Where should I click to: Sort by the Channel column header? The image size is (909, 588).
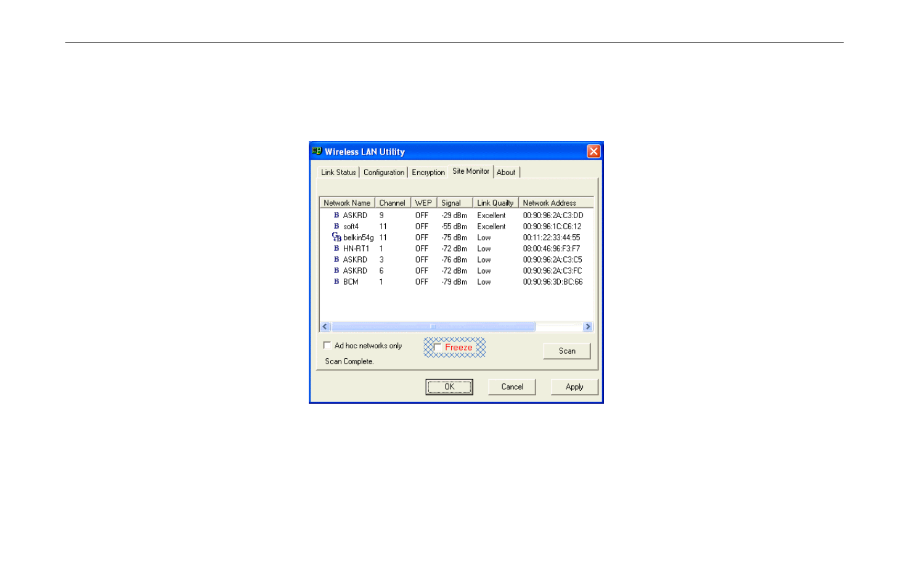tap(393, 203)
